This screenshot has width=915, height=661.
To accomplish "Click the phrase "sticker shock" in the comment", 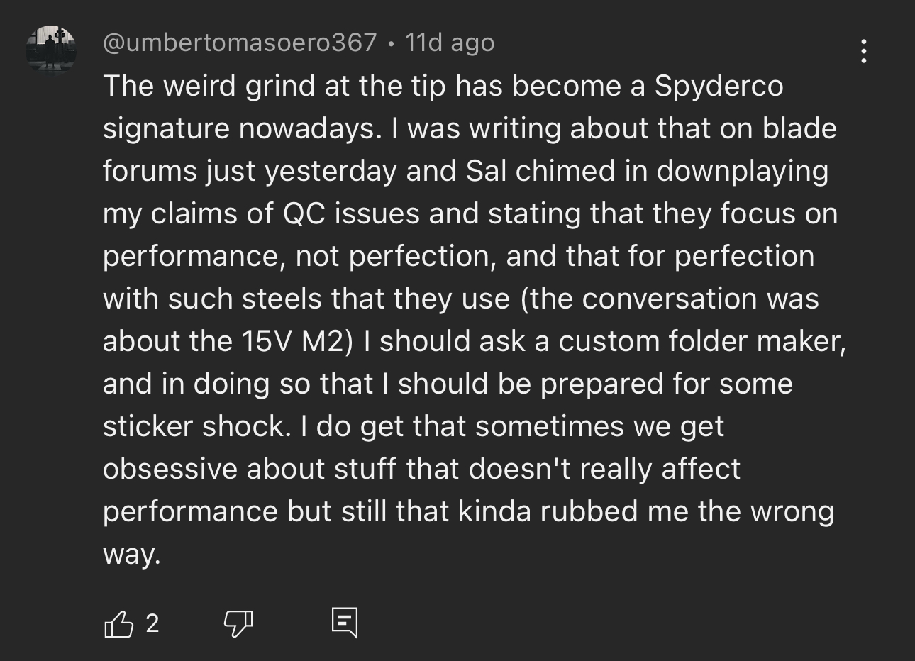I will [196, 426].
